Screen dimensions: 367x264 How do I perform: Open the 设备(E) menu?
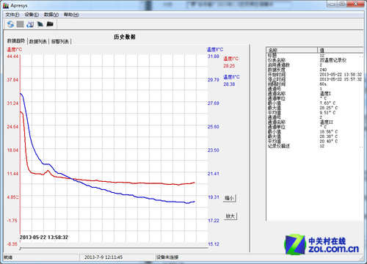[32, 15]
